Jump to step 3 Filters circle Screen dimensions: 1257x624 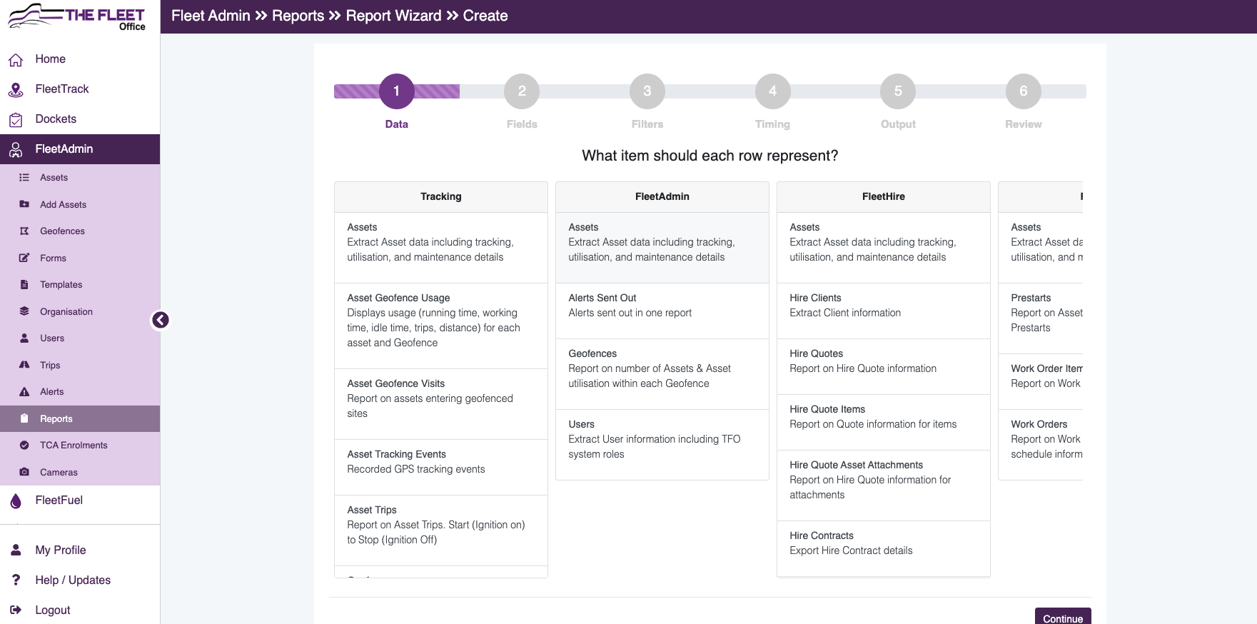tap(647, 91)
